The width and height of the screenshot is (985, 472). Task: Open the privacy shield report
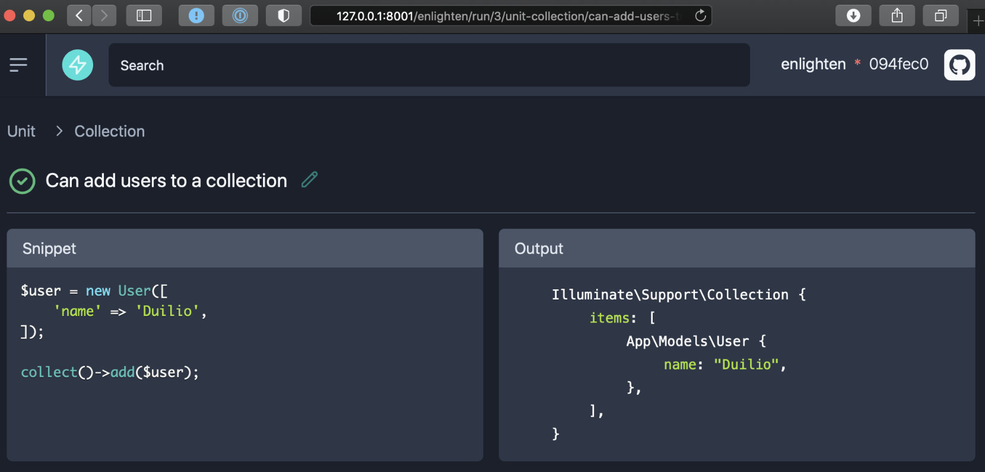pos(284,15)
